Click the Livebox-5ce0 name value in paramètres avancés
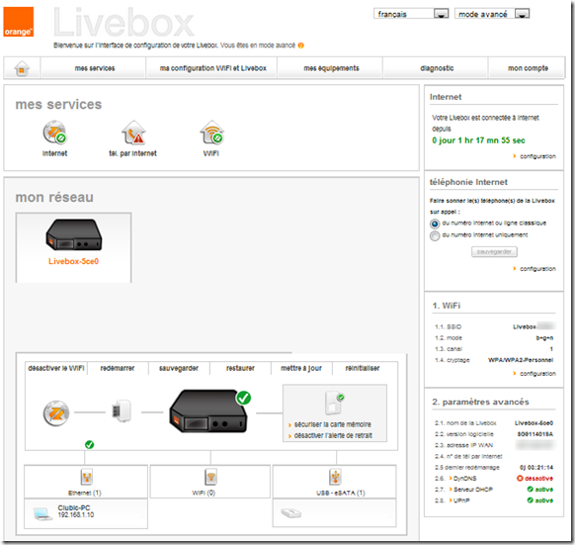The width and height of the screenshot is (575, 545). pyautogui.click(x=534, y=423)
